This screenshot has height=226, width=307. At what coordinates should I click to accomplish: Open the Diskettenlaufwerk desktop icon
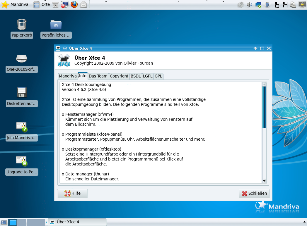[x=22, y=94]
